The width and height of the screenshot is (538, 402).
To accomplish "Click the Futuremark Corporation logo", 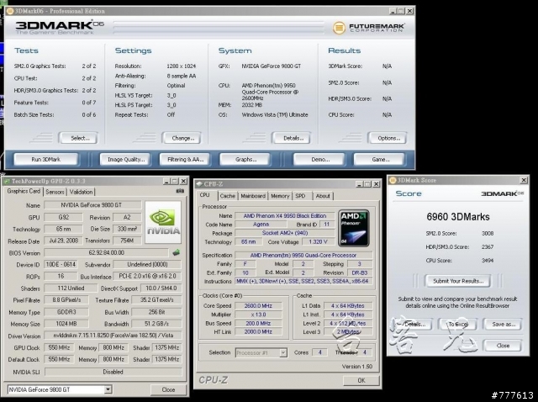I will tap(369, 28).
